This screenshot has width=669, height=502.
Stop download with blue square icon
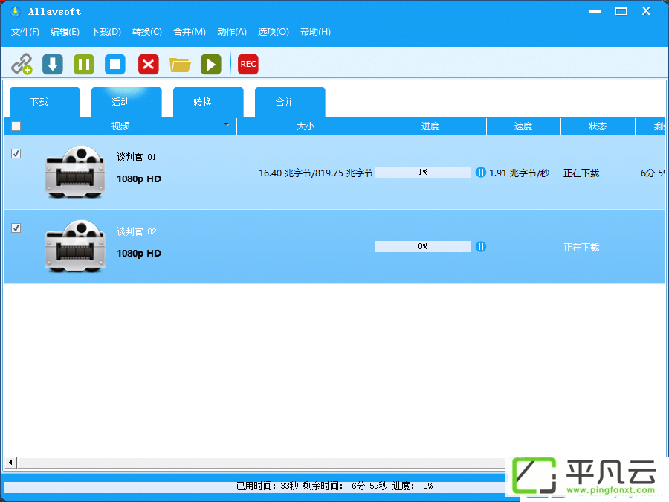click(x=115, y=65)
